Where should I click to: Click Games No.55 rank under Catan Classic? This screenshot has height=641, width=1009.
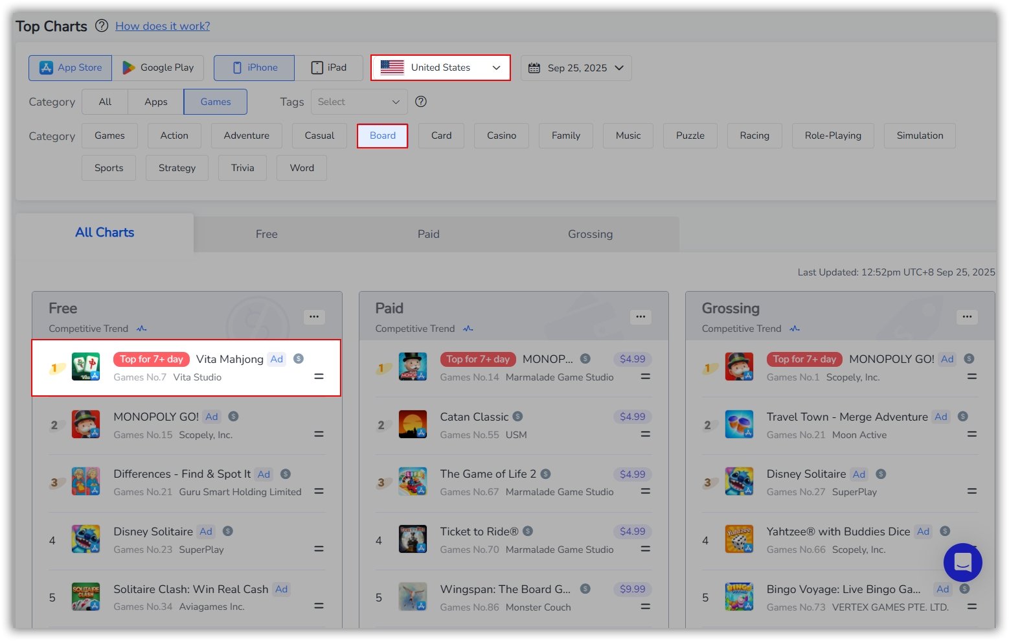470,435
